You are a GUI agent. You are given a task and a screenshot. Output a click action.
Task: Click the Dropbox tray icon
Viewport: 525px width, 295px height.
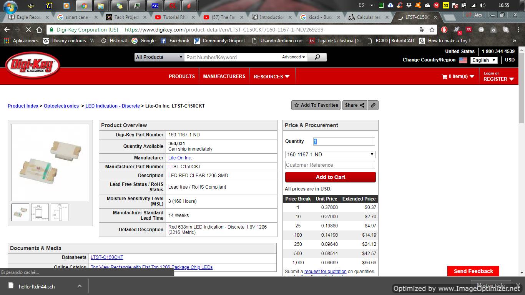point(409,5)
